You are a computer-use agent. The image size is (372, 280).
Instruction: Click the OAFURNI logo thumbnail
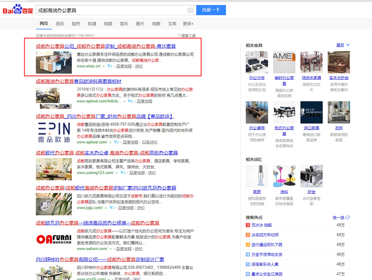click(54, 239)
